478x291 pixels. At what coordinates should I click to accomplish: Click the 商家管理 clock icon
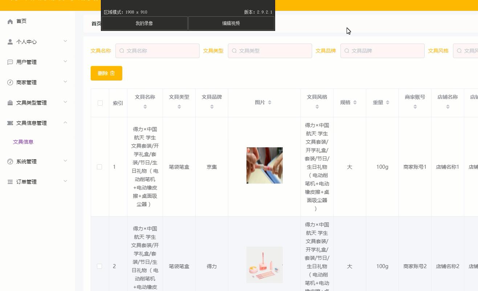tap(10, 82)
